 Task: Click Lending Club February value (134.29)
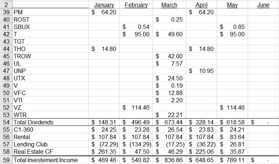coord(136,144)
